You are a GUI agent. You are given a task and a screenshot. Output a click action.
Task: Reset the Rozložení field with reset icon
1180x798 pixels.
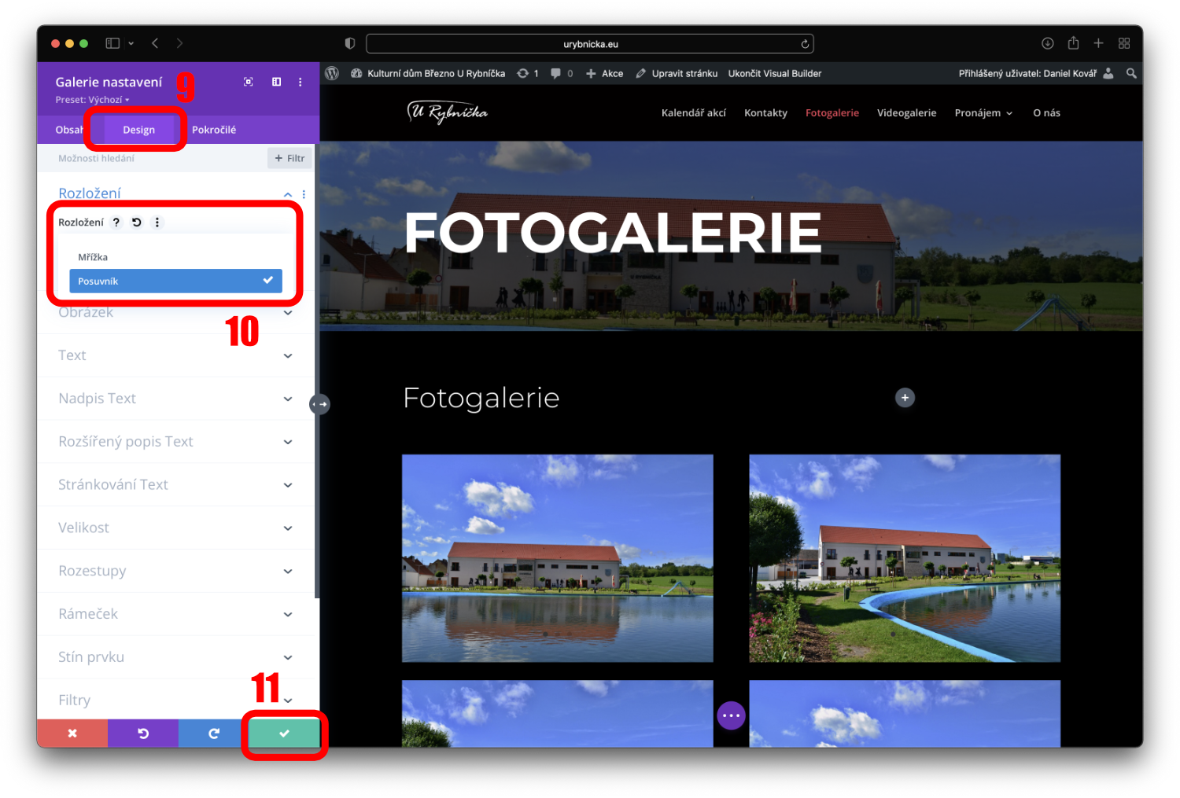137,222
